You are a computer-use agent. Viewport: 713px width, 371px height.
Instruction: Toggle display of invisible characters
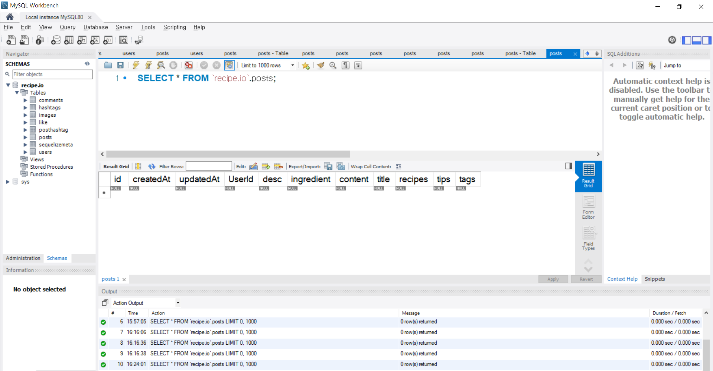coord(345,65)
